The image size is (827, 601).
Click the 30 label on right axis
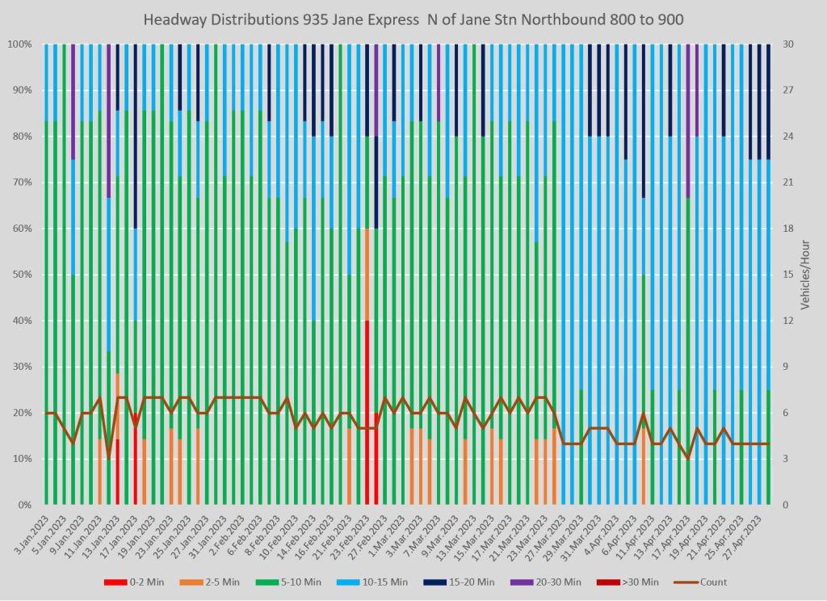pos(787,44)
